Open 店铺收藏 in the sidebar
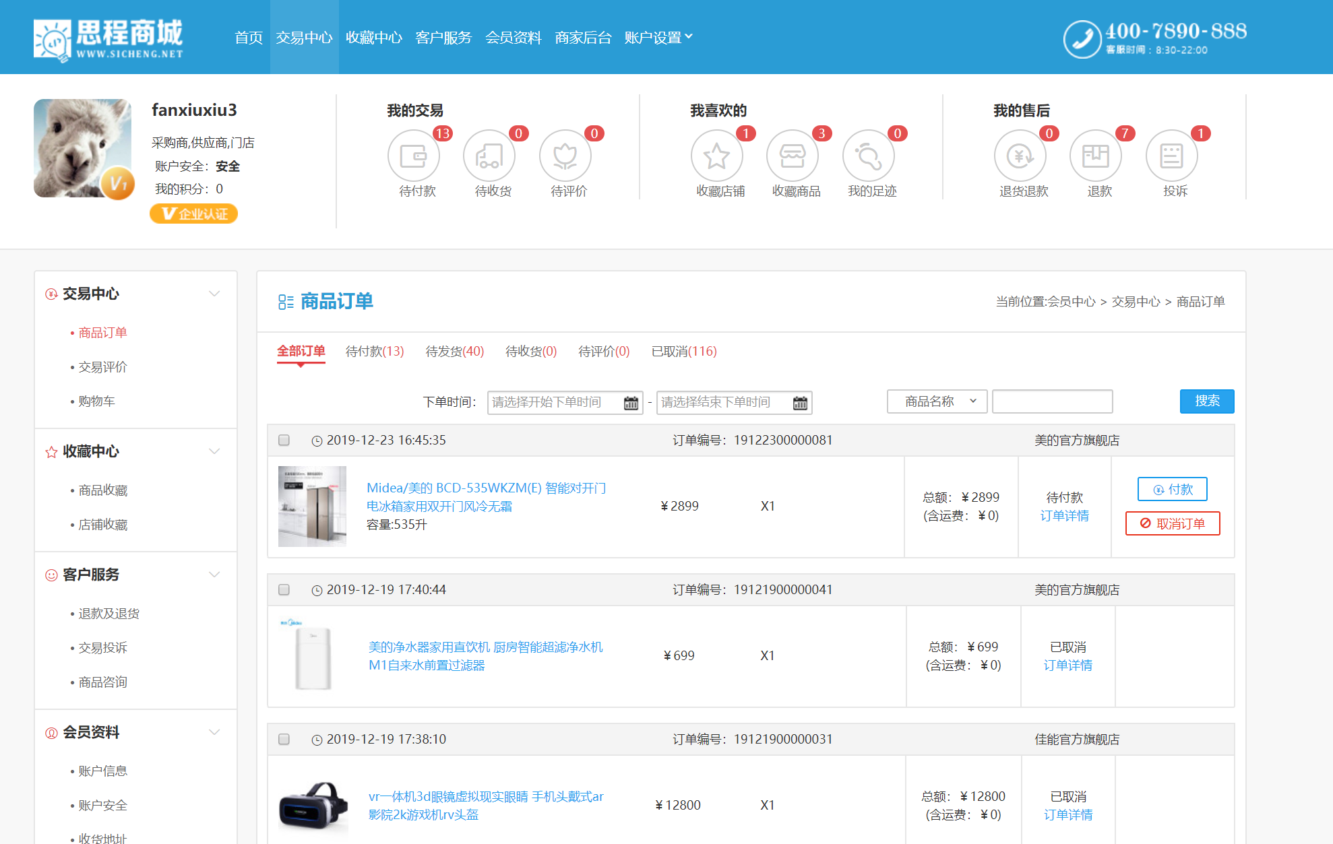This screenshot has height=844, width=1333. coord(102,525)
